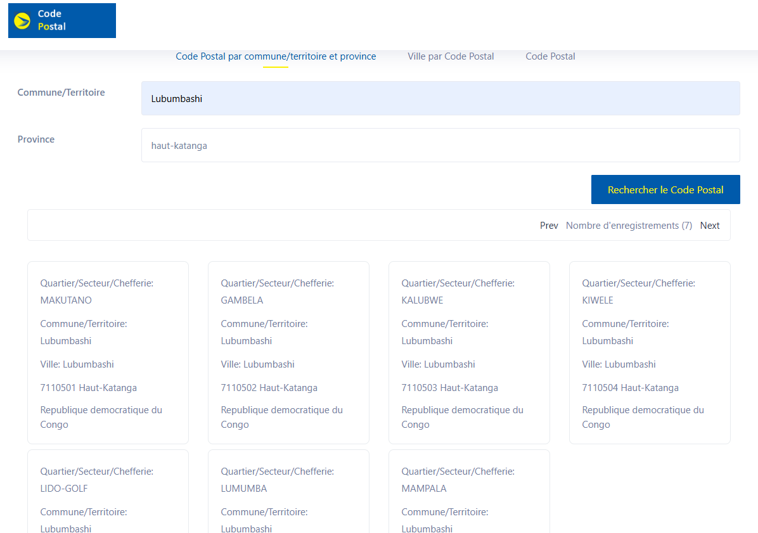Open the KALUBWE quartier card
The height and width of the screenshot is (533, 758).
[x=469, y=352]
